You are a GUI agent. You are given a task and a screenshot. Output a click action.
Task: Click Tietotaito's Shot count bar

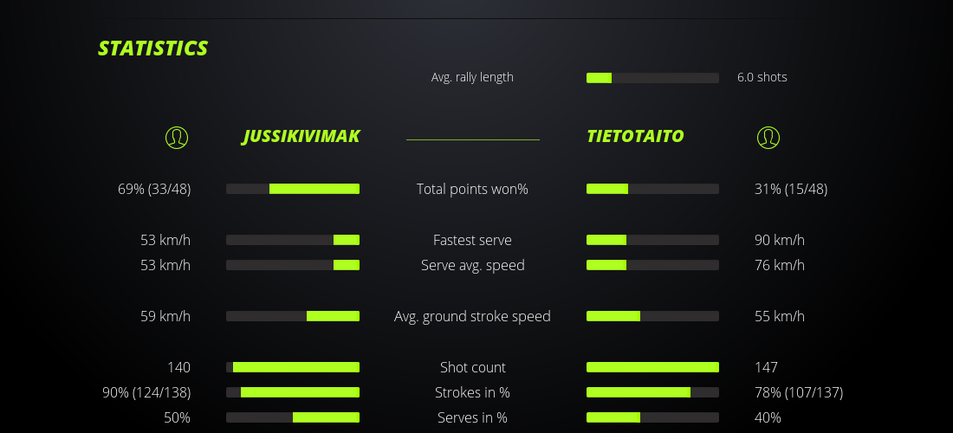pyautogui.click(x=652, y=367)
